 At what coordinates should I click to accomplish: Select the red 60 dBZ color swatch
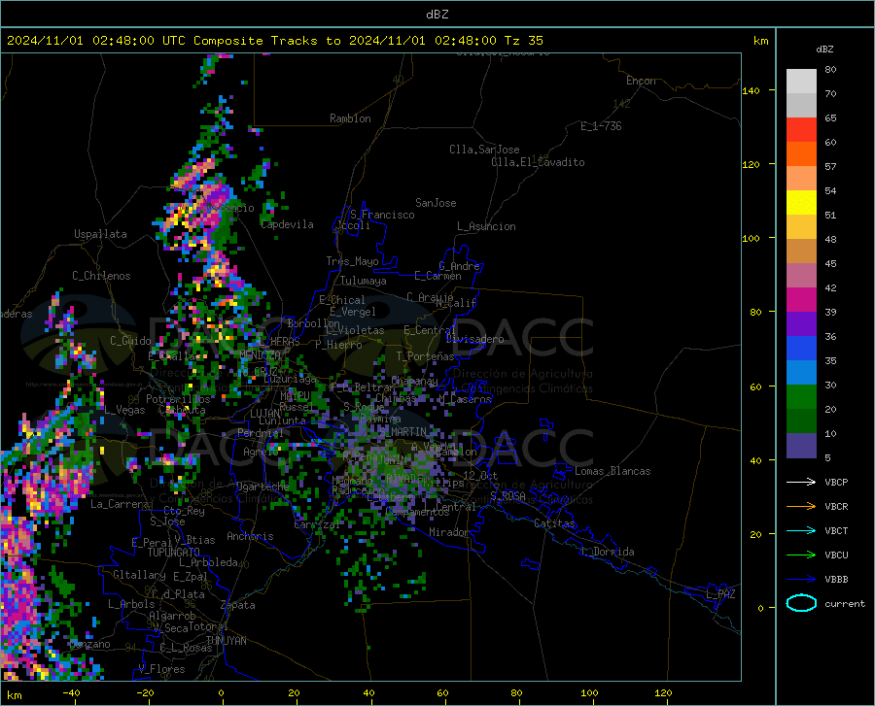[801, 130]
